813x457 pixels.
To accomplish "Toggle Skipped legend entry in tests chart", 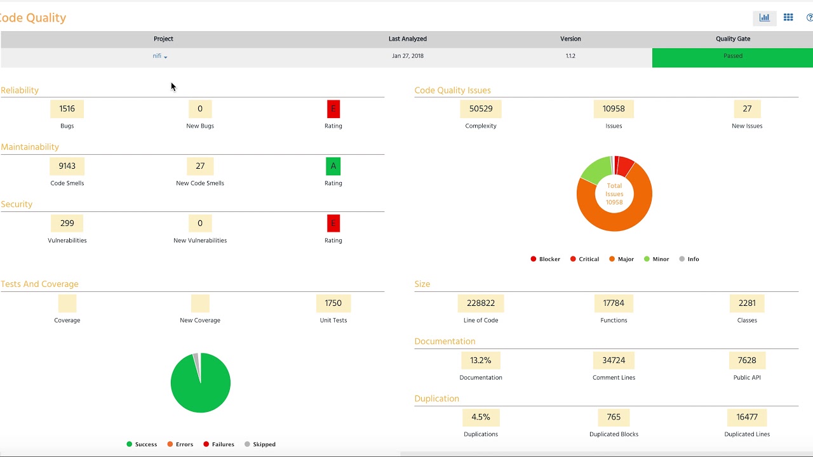I will click(x=260, y=444).
